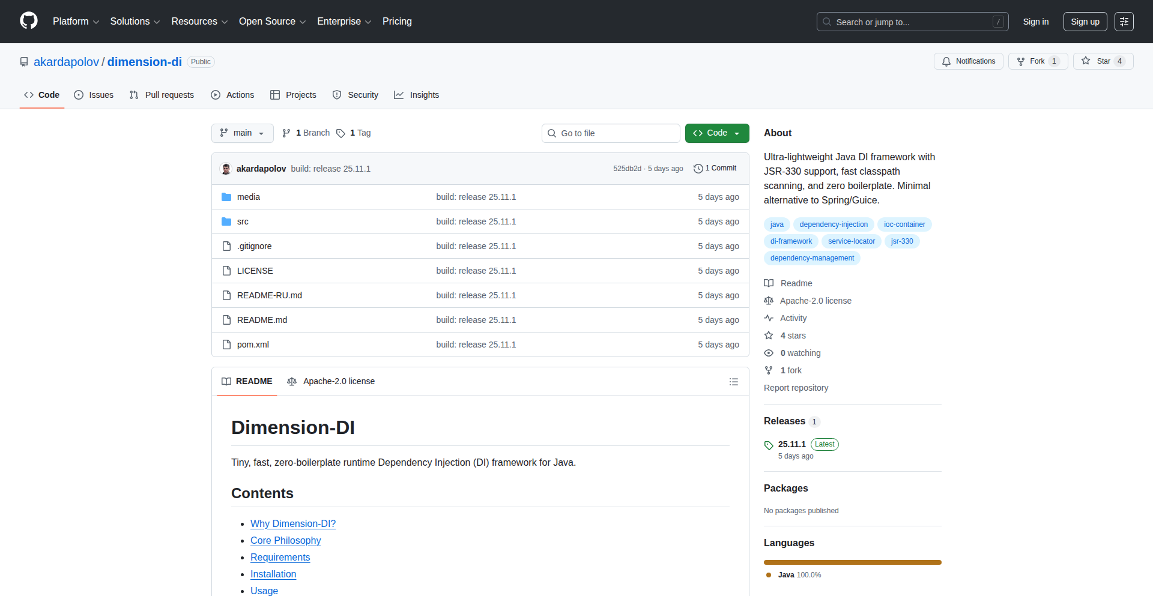The image size is (1153, 596).
Task: Switch to the Issues tab
Action: [x=94, y=95]
